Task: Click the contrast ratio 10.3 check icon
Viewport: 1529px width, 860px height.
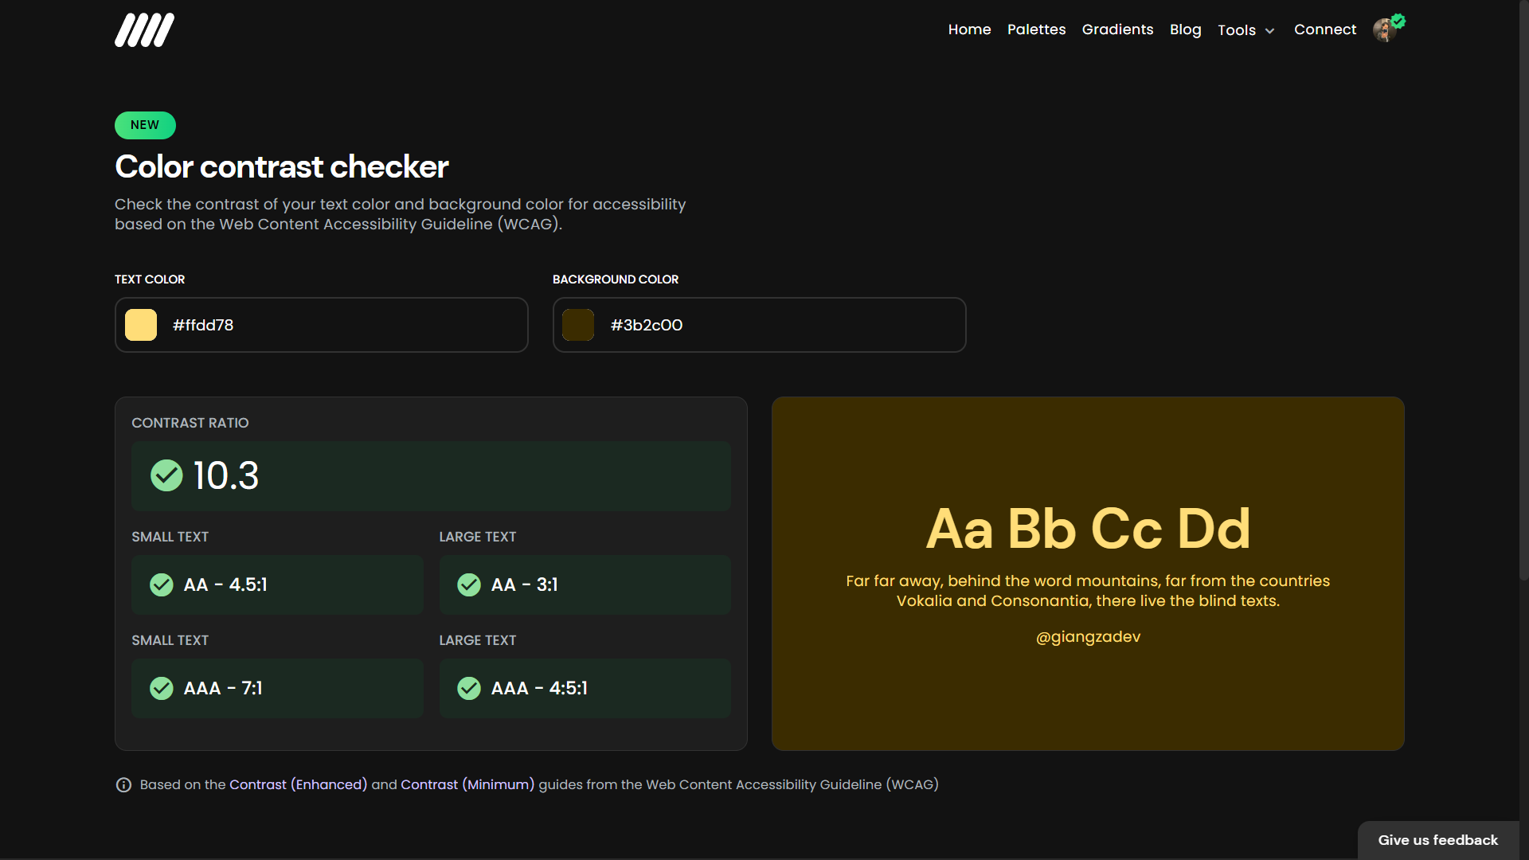Action: click(166, 475)
